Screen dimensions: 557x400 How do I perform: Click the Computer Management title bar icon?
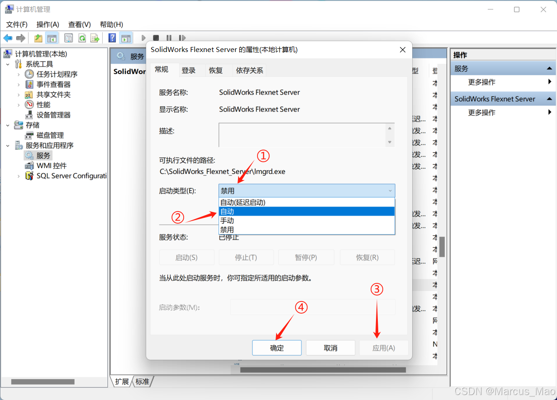[9, 9]
